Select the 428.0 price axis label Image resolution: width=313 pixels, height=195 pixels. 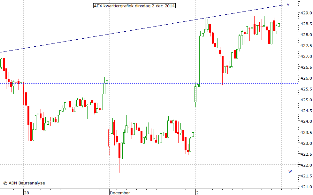click(306, 35)
